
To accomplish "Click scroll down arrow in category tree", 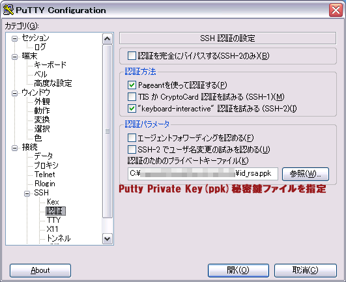I will [108, 239].
